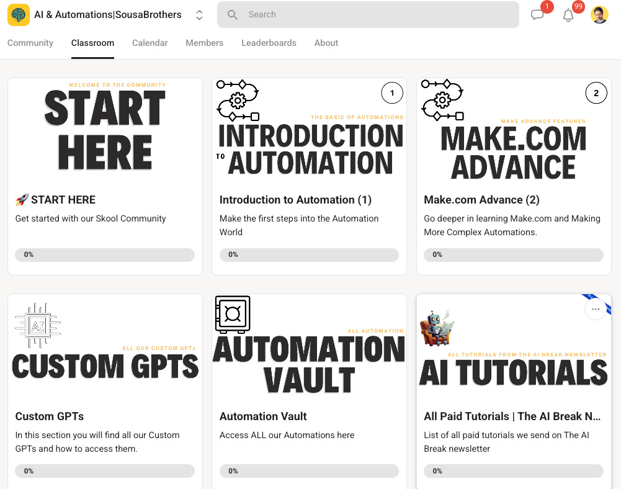This screenshot has width=621, height=489.
Task: Click the rocket emoji beside START HERE
Action: click(x=22, y=200)
